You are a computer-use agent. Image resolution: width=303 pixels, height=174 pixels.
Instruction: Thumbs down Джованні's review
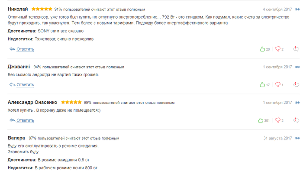[x=278, y=84]
